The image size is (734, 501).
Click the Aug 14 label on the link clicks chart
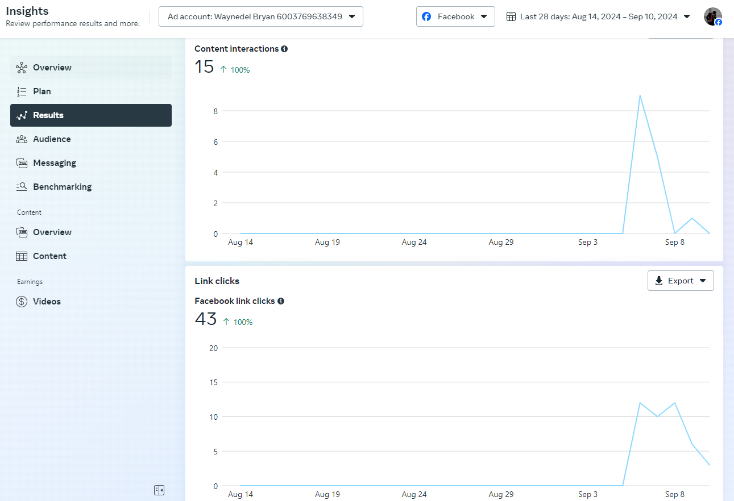click(240, 494)
